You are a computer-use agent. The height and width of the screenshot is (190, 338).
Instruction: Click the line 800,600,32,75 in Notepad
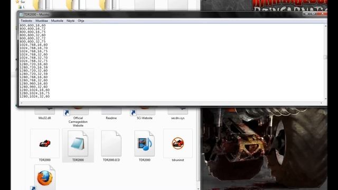[x=33, y=42]
